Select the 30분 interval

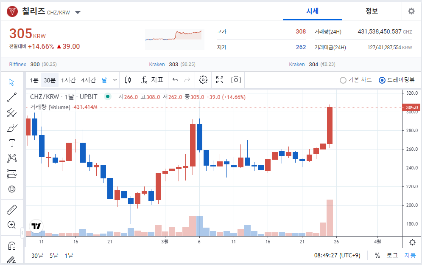[x=50, y=80]
